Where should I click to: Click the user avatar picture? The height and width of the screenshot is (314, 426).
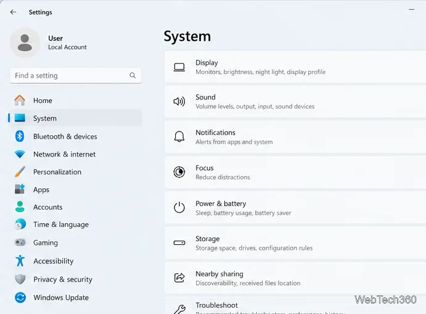pyautogui.click(x=25, y=43)
